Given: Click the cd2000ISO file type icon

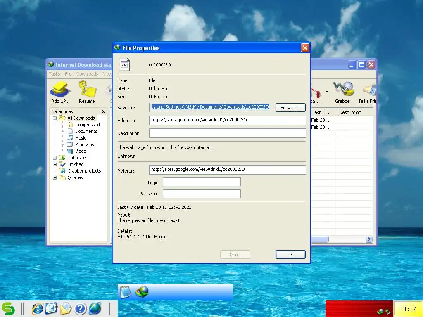Looking at the screenshot, I should (x=124, y=65).
